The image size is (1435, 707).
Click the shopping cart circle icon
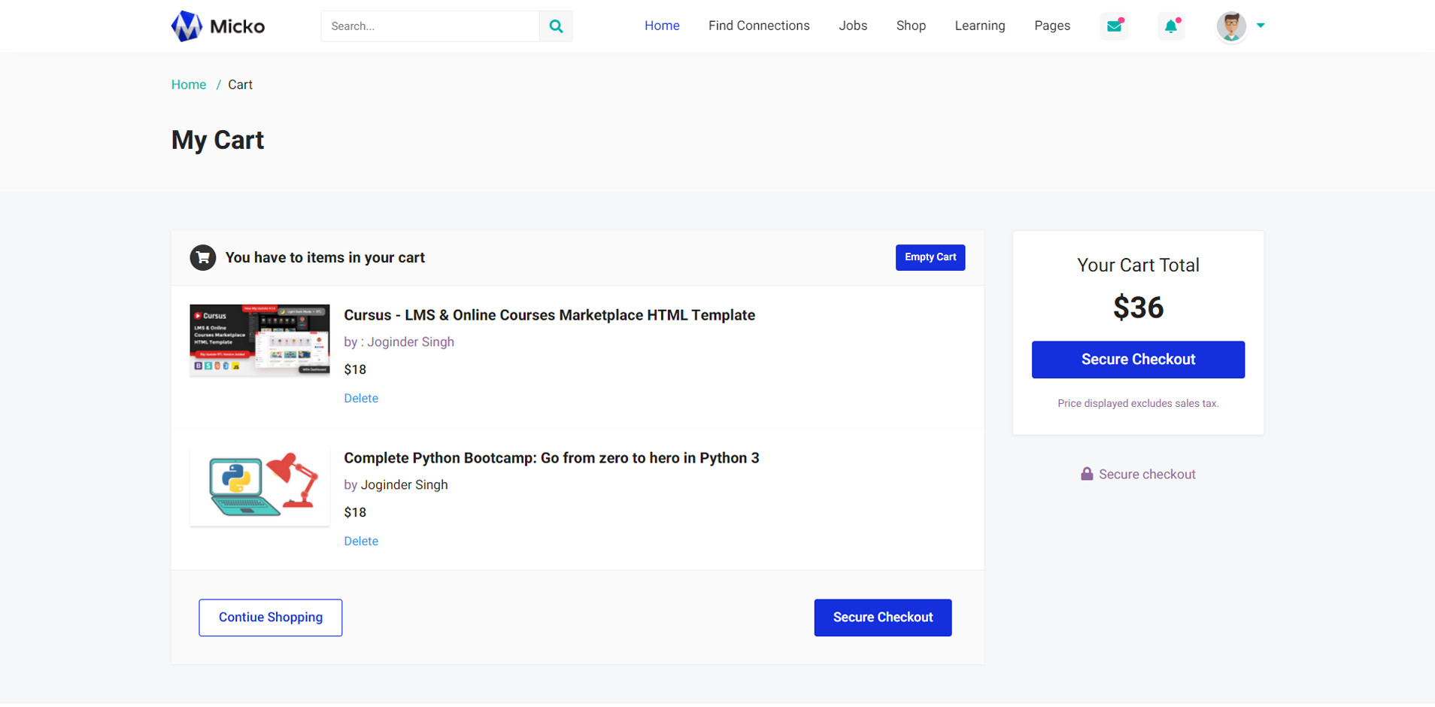203,257
